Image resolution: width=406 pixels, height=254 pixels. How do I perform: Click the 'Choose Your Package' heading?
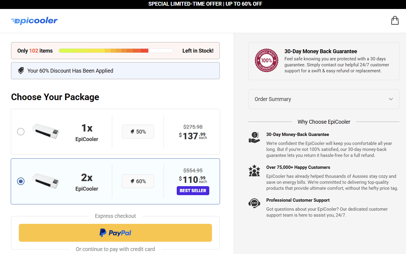tap(55, 97)
